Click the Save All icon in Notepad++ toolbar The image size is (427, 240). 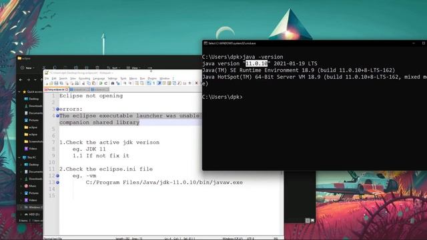pos(61,83)
